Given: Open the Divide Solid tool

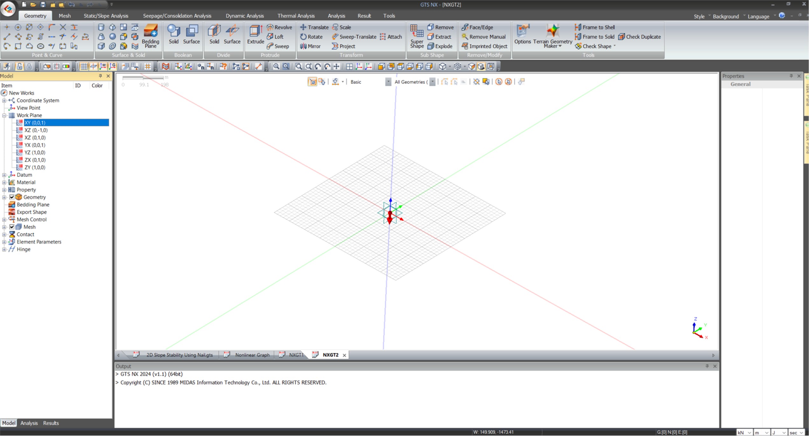Looking at the screenshot, I should pos(214,34).
